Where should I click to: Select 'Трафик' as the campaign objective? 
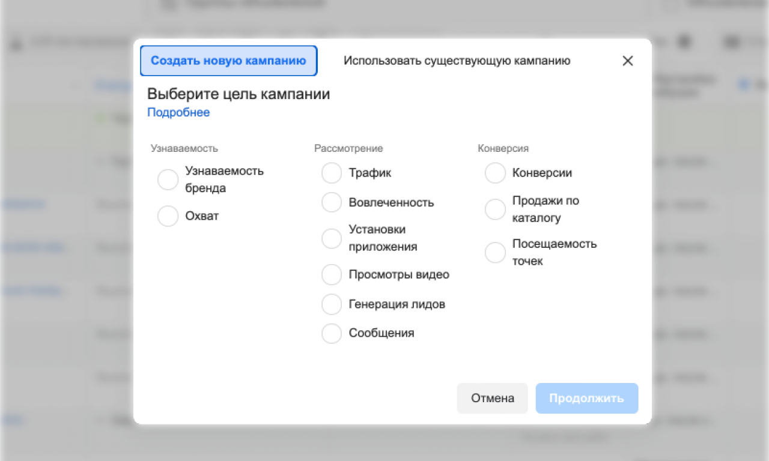click(332, 173)
